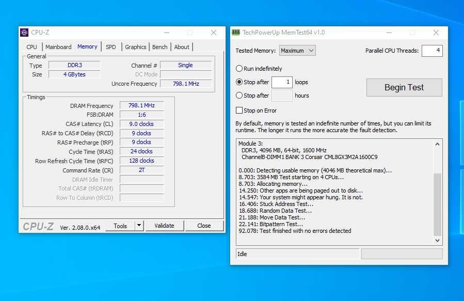Viewport: 464px width, 301px height.
Task: Click the tRCD 9 clocks value
Action: click(x=141, y=133)
